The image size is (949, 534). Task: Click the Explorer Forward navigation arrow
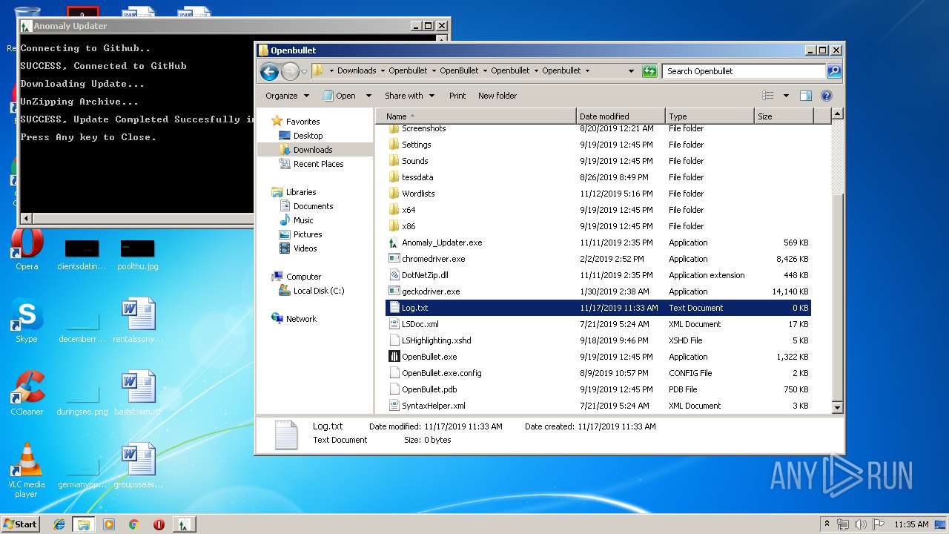(290, 71)
